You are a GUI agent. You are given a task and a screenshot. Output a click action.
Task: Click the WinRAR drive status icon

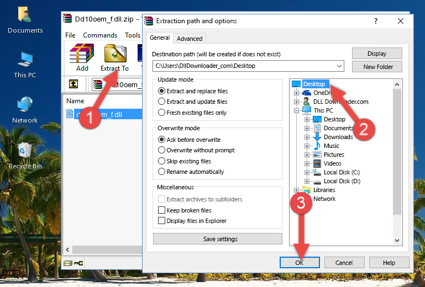coord(68,263)
